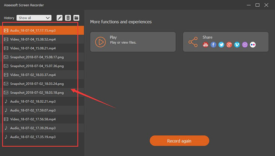
Task: Open the output folder icon
Action: [76, 18]
